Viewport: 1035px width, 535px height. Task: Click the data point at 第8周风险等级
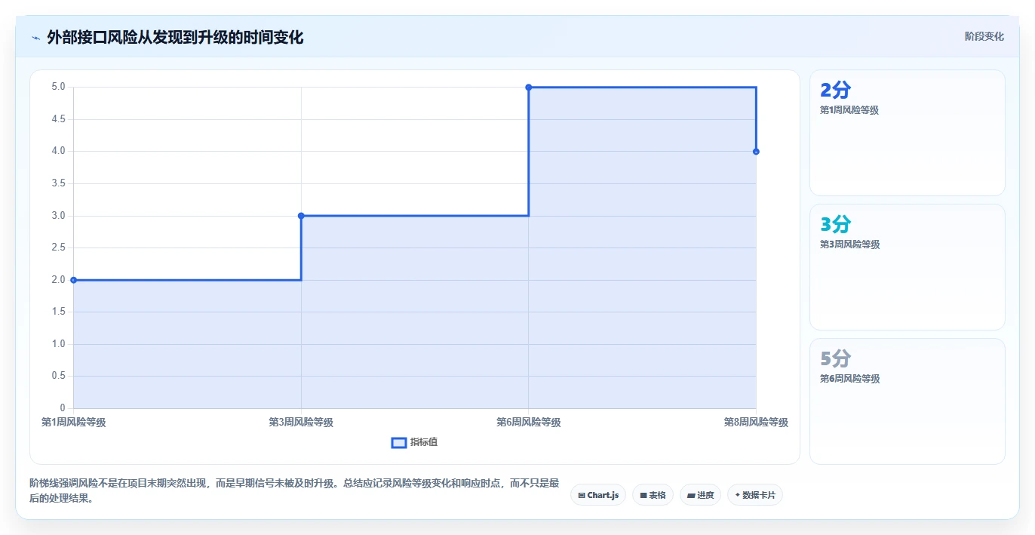pos(756,152)
